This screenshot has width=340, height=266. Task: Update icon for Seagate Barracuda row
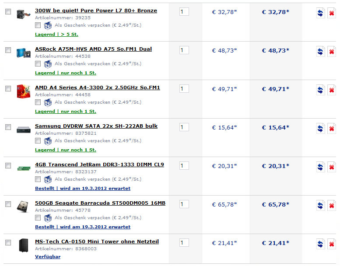tap(320, 206)
